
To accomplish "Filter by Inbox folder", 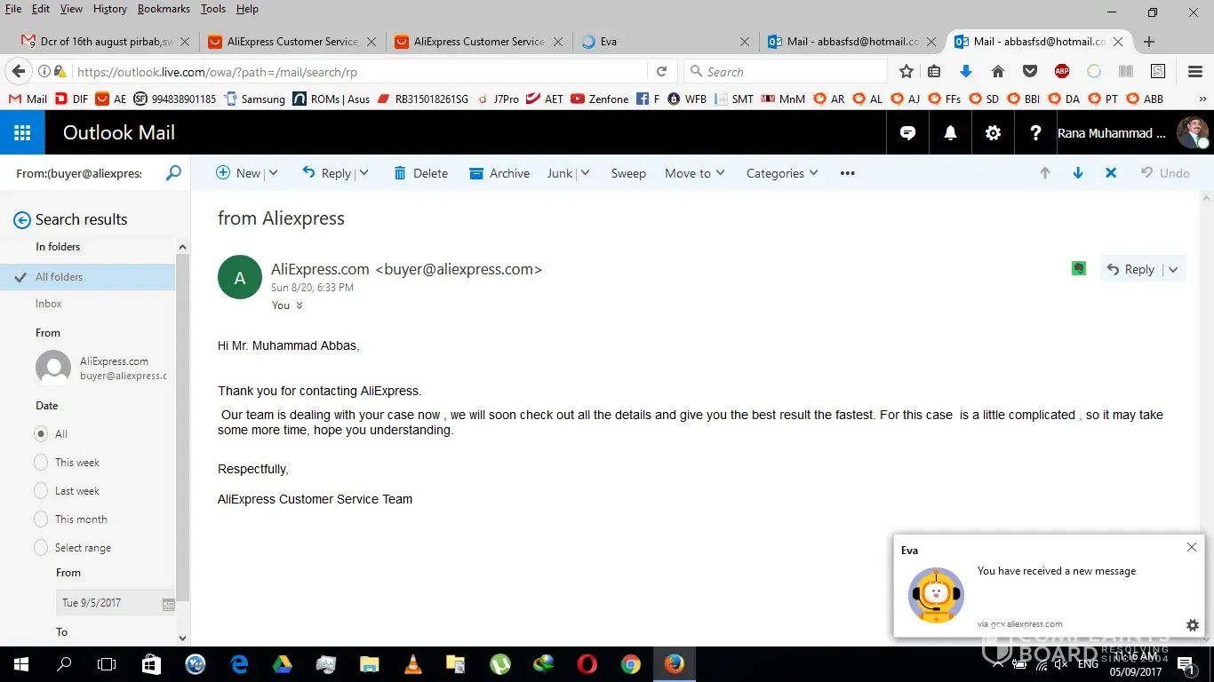I will pyautogui.click(x=49, y=304).
